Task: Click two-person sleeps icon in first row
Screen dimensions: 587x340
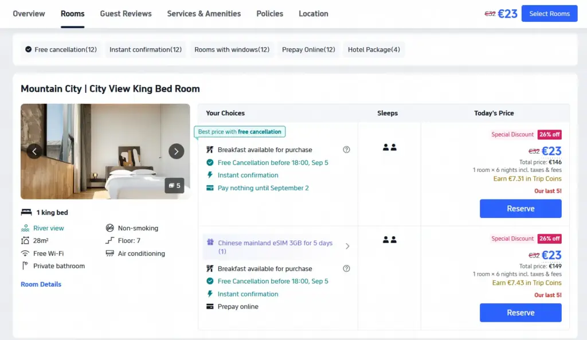Action: (x=389, y=147)
